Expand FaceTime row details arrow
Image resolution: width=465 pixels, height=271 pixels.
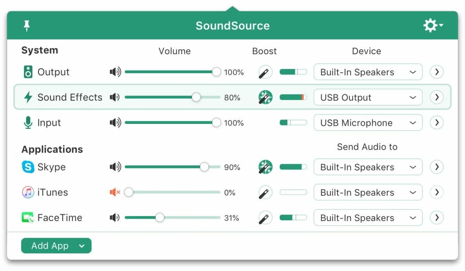click(x=437, y=218)
